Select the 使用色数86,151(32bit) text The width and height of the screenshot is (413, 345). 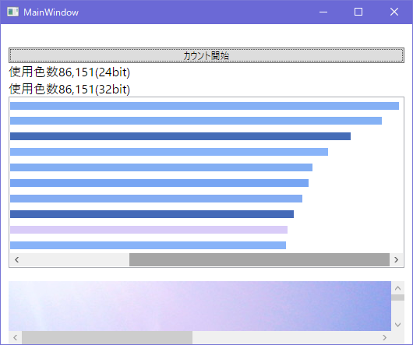pos(69,89)
